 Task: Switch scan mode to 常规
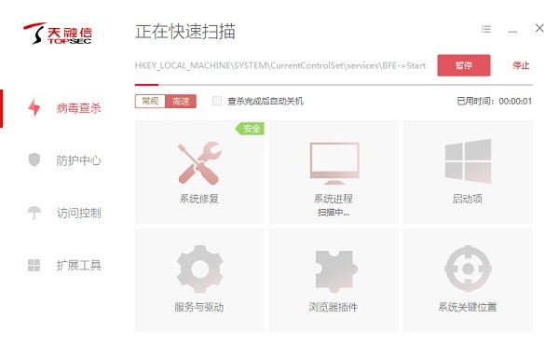click(x=150, y=102)
